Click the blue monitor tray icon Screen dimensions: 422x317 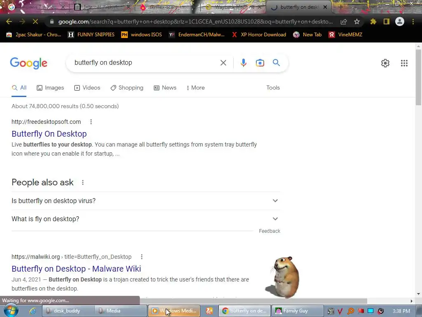point(370,311)
